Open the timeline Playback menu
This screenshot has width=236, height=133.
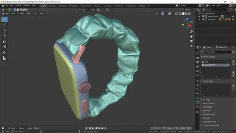click(x=12, y=128)
